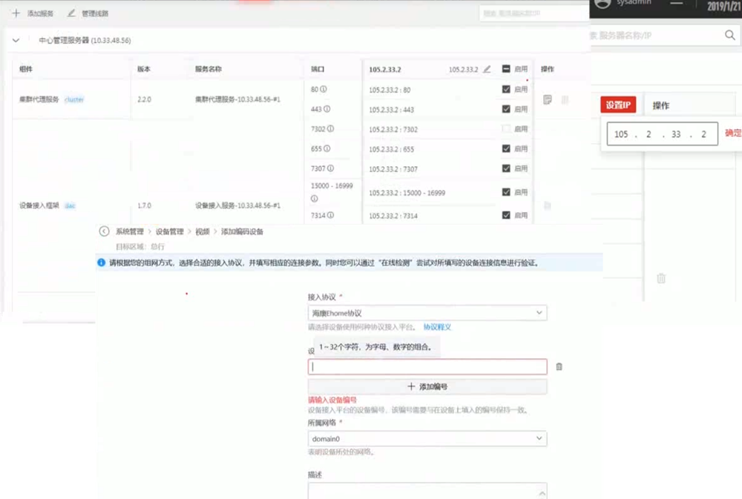742x499 pixels.
Task: Collapse the 中心管理服务器 section chevron
Action: [16, 40]
